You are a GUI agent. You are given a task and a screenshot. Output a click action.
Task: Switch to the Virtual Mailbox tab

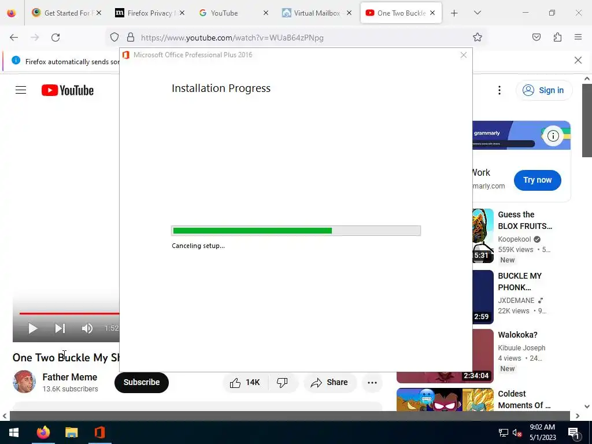click(x=316, y=13)
